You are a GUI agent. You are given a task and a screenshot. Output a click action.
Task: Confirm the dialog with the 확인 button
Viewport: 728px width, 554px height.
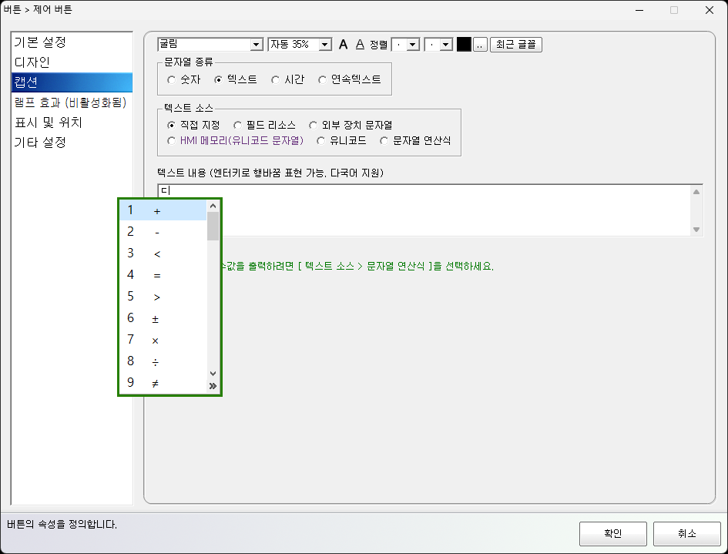pos(612,533)
